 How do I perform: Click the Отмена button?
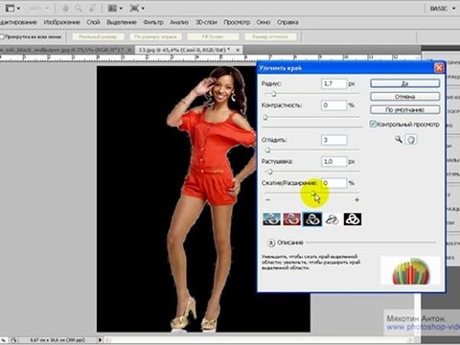tap(405, 97)
